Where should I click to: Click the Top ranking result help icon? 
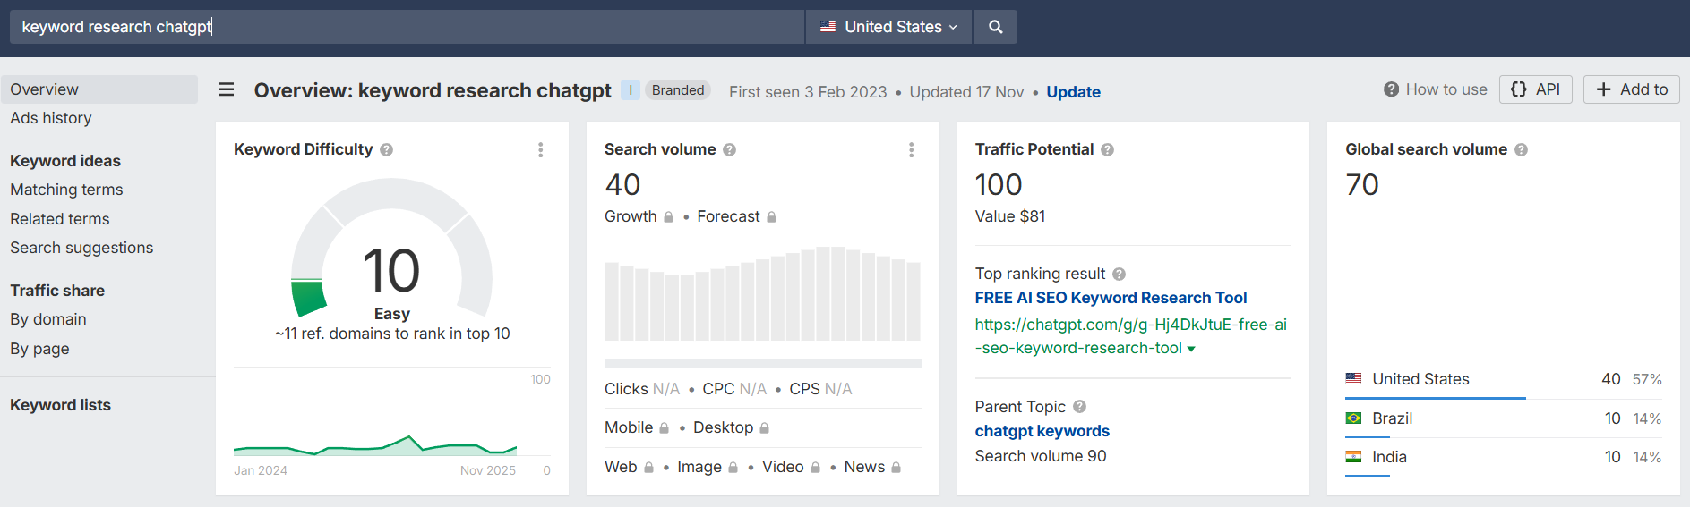coord(1119,275)
